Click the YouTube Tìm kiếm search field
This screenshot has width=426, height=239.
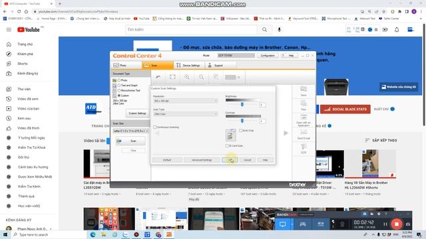pyautogui.click(x=191, y=29)
